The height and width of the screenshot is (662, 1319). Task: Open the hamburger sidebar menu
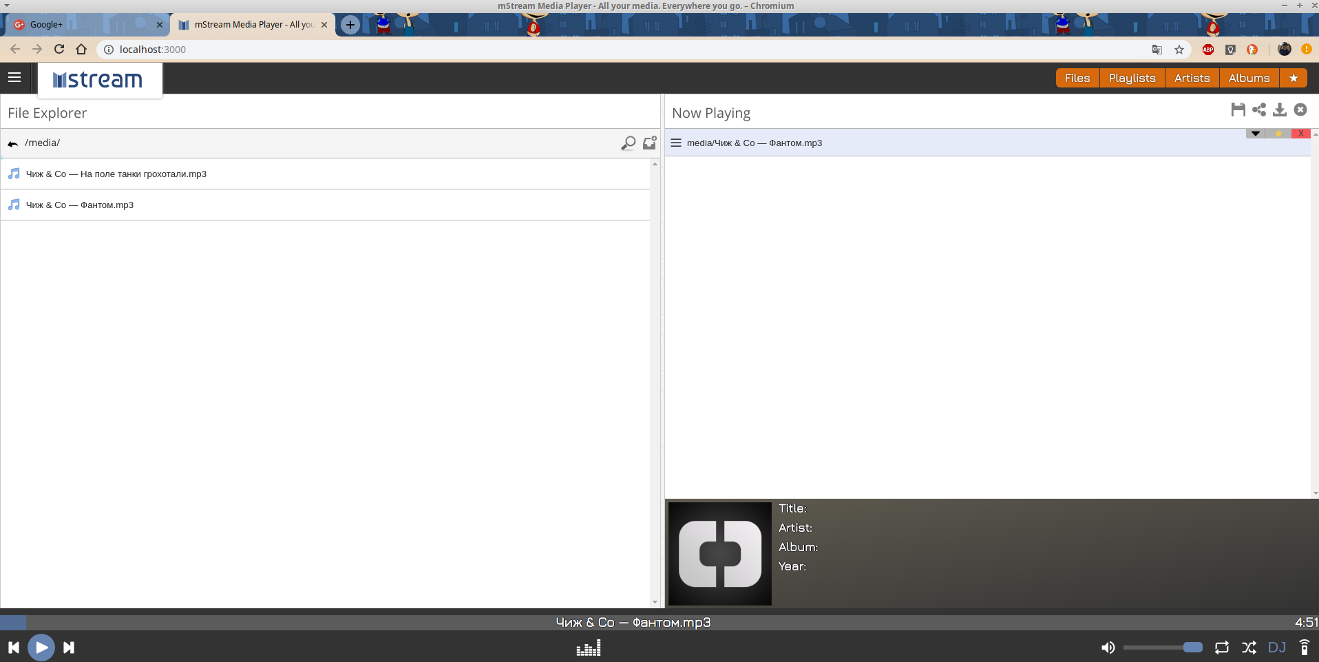pos(14,78)
